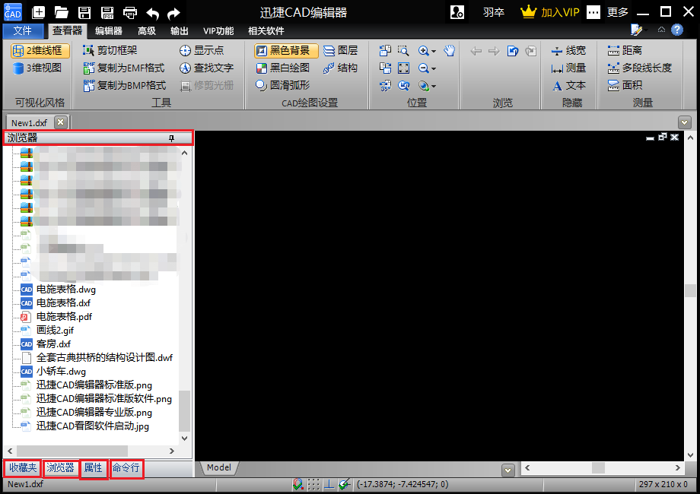Open the 图层 layers button
This screenshot has width=700, height=494.
(x=341, y=50)
